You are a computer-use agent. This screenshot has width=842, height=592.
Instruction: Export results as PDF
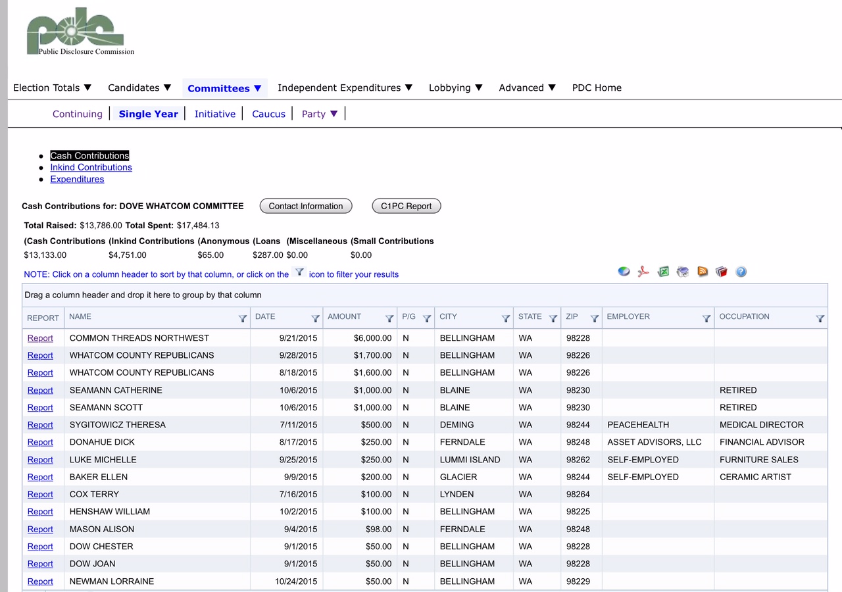(x=643, y=272)
